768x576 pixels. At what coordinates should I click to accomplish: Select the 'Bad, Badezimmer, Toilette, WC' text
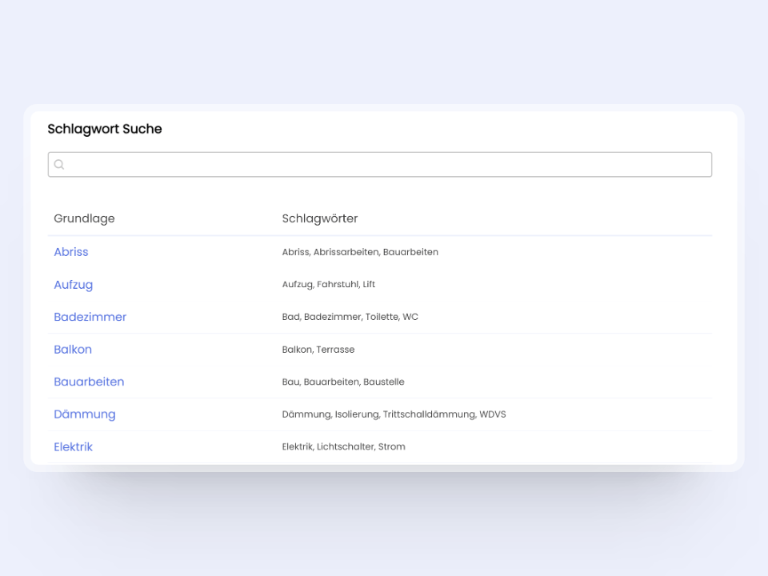coord(350,317)
